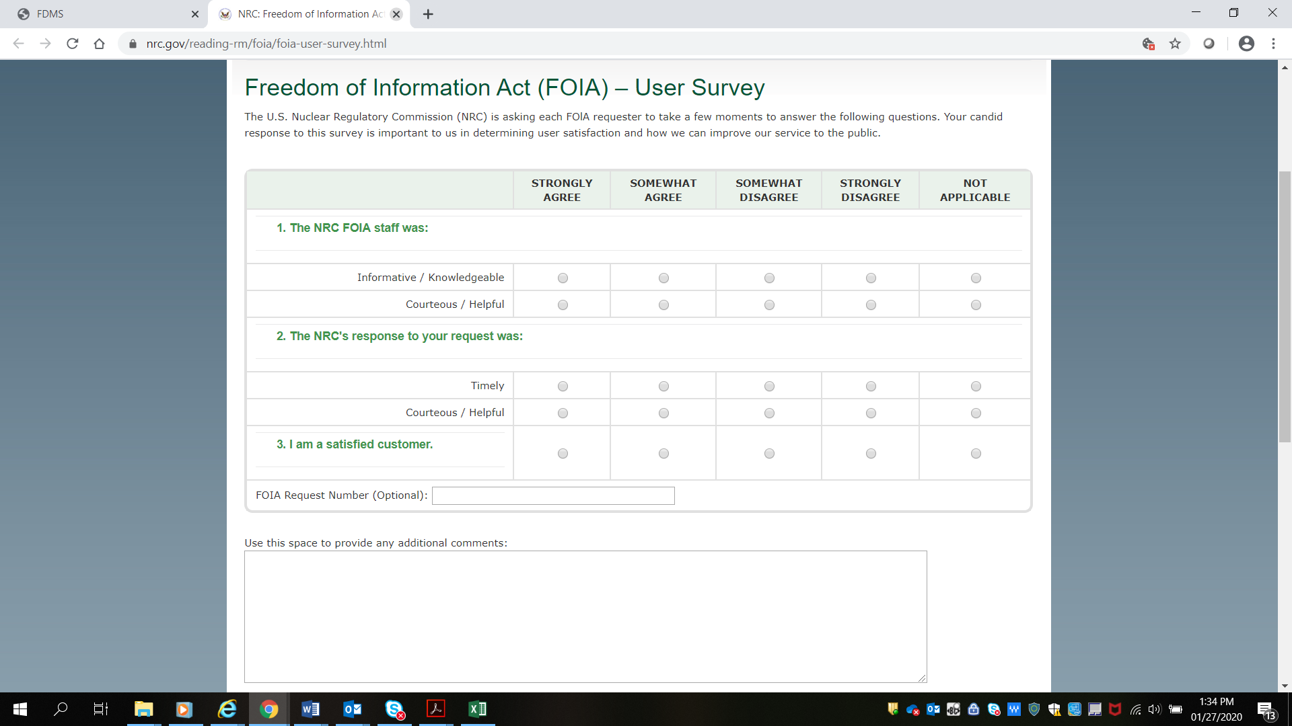The image size is (1292, 726).
Task: Click the address bar URL
Action: pyautogui.click(x=266, y=44)
